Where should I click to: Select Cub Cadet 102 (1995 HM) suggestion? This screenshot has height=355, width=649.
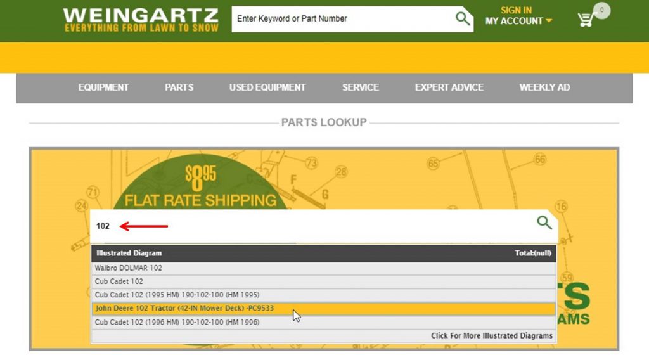324,295
